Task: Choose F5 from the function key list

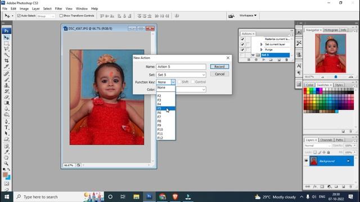Action: [x=166, y=108]
